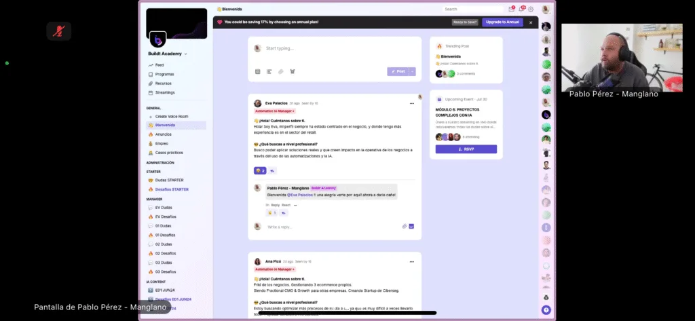Click the purple send icon in the reply box
695x321 pixels.
pyautogui.click(x=411, y=226)
